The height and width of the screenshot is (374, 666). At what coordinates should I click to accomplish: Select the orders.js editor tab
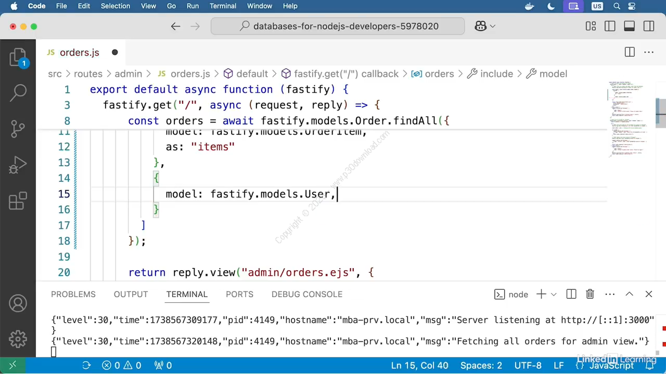coord(81,52)
